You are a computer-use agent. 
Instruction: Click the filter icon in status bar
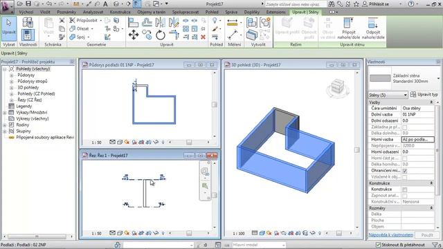[x=435, y=245]
